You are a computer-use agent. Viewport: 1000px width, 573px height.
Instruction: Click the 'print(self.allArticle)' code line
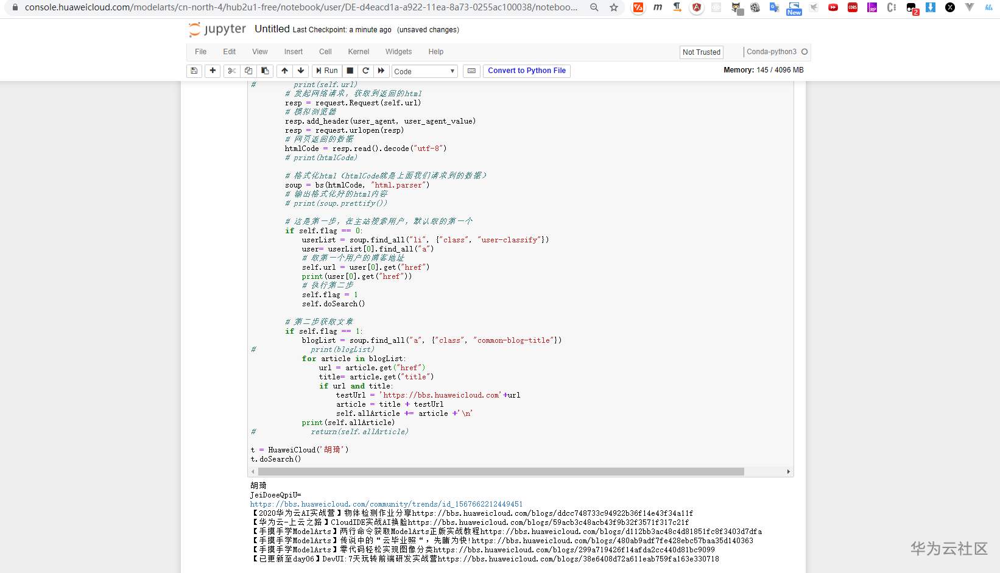(348, 423)
